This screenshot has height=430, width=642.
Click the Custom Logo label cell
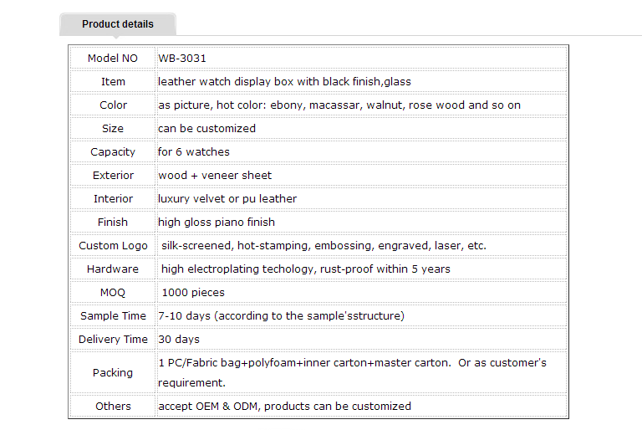click(x=113, y=245)
